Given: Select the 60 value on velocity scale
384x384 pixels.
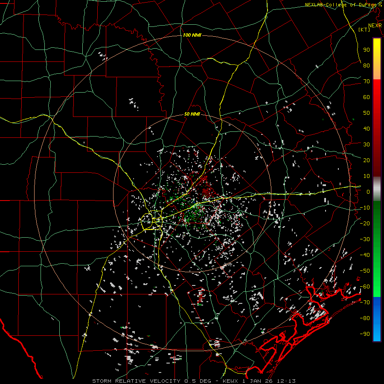Looking at the screenshot, I should click(367, 97).
